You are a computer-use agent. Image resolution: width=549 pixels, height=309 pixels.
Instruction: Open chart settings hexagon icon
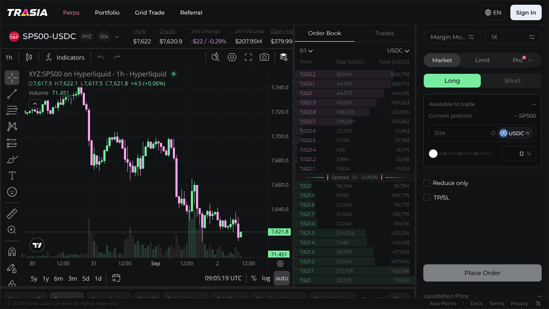232,57
